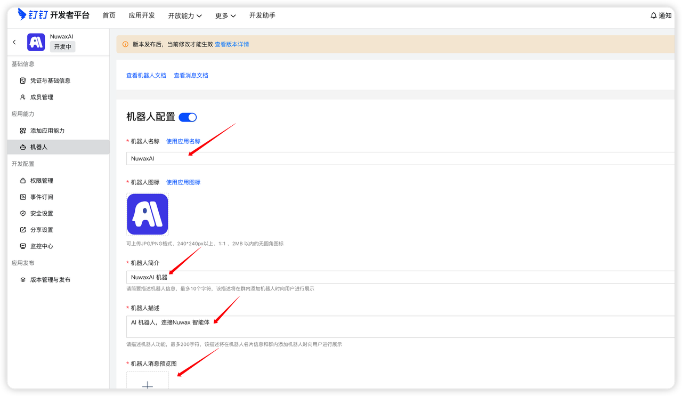This screenshot has height=396, width=682.
Task: Open the 查看机器人文档 link
Action: pyautogui.click(x=147, y=76)
